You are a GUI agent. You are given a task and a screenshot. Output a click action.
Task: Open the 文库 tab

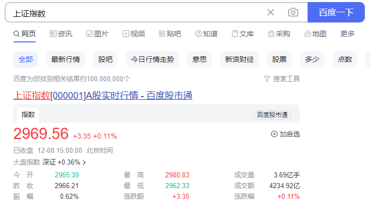243,34
